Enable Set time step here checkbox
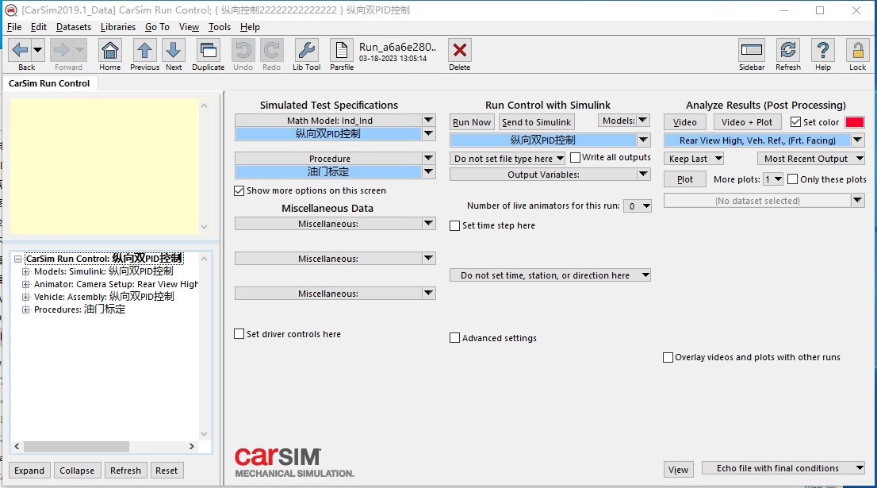 [454, 225]
